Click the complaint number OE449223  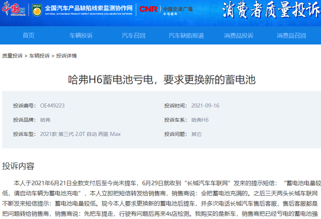pos(52,106)
